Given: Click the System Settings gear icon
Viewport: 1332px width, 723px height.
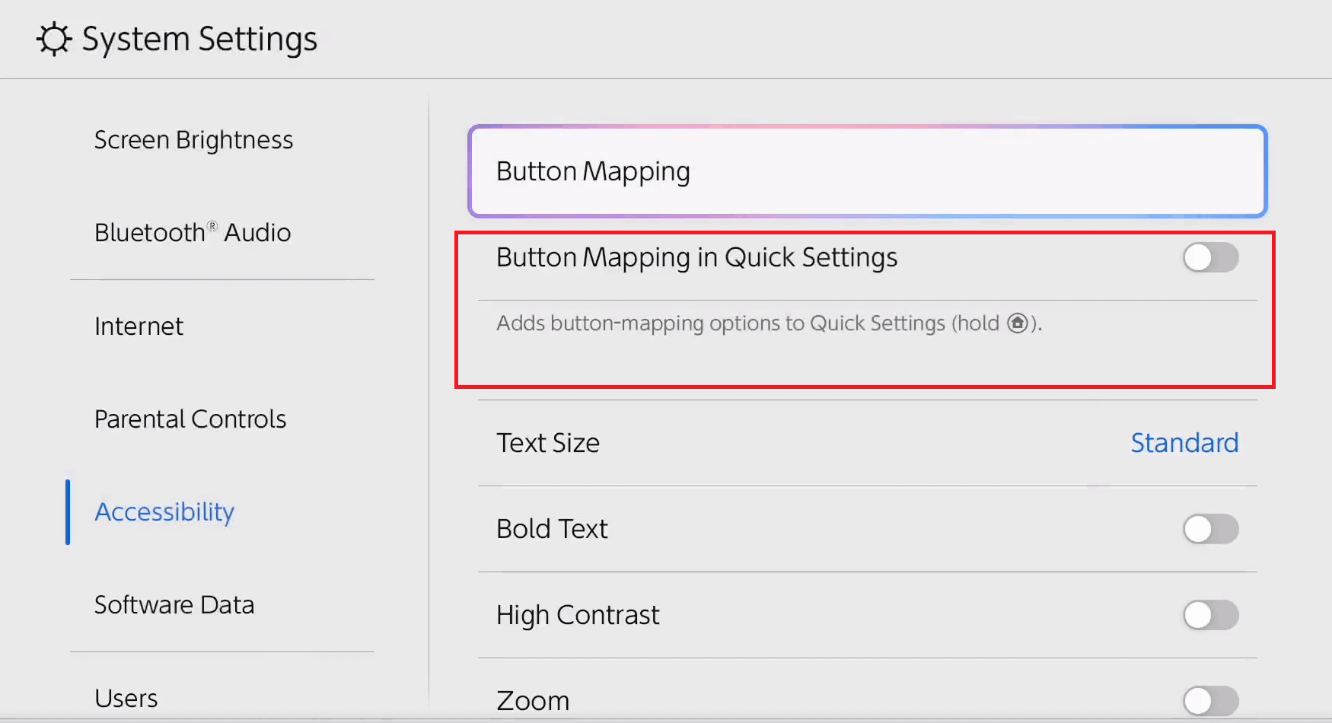Looking at the screenshot, I should pyautogui.click(x=54, y=40).
